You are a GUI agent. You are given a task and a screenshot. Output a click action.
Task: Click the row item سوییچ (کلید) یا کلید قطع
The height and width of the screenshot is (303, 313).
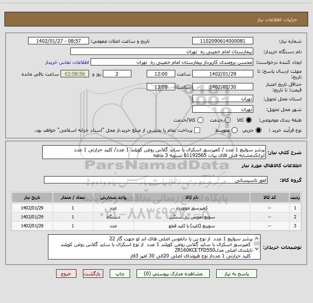(x=191, y=226)
